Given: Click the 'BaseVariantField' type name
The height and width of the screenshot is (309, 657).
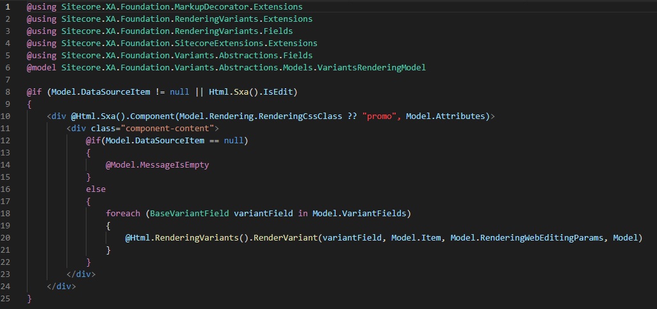Looking at the screenshot, I should point(190,214).
